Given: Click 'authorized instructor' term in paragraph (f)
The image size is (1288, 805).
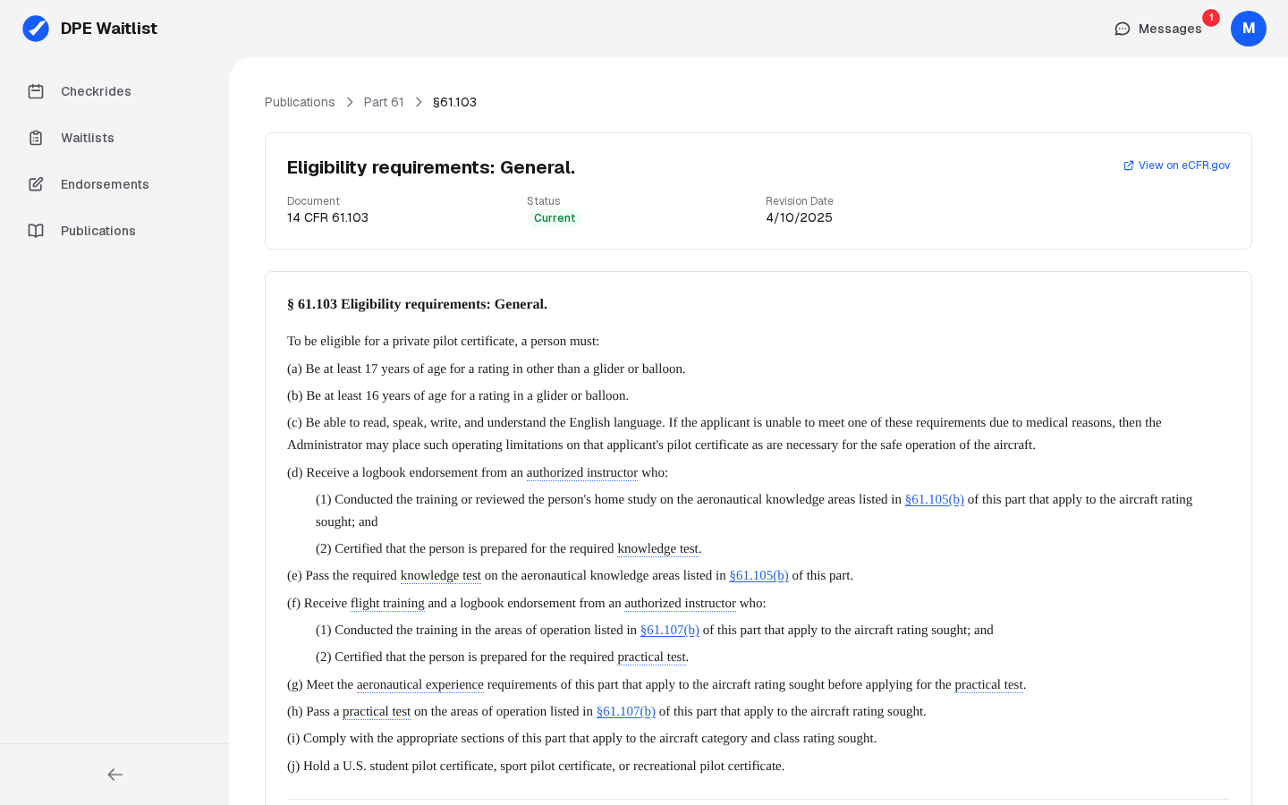Looking at the screenshot, I should (x=680, y=603).
